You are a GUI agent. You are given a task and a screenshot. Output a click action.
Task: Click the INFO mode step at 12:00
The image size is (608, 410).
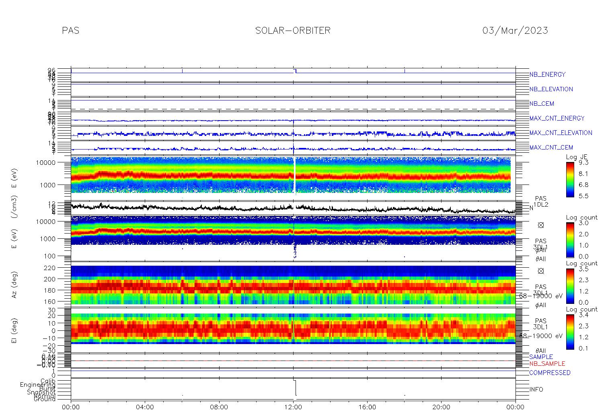295,388
